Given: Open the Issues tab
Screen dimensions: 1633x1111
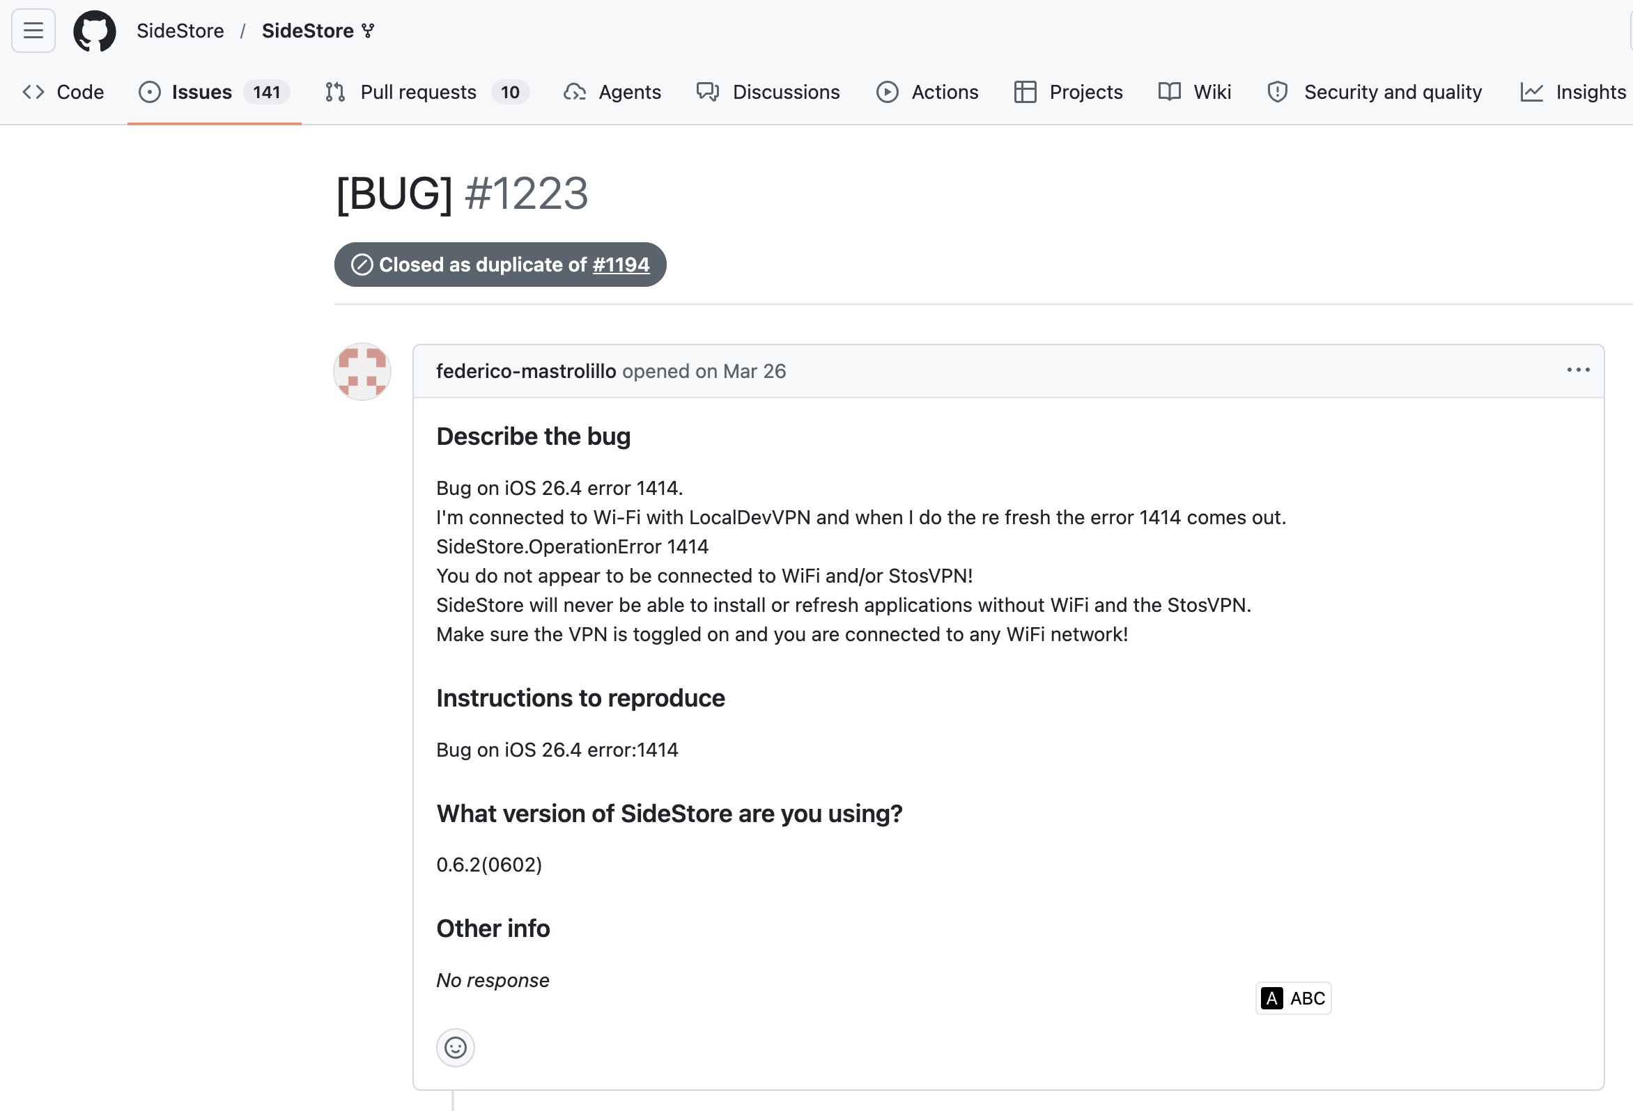Looking at the screenshot, I should click(214, 92).
